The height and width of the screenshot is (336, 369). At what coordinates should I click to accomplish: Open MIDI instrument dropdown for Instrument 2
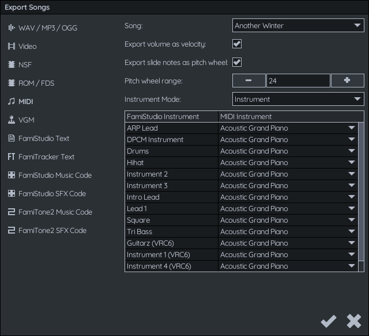(x=288, y=174)
